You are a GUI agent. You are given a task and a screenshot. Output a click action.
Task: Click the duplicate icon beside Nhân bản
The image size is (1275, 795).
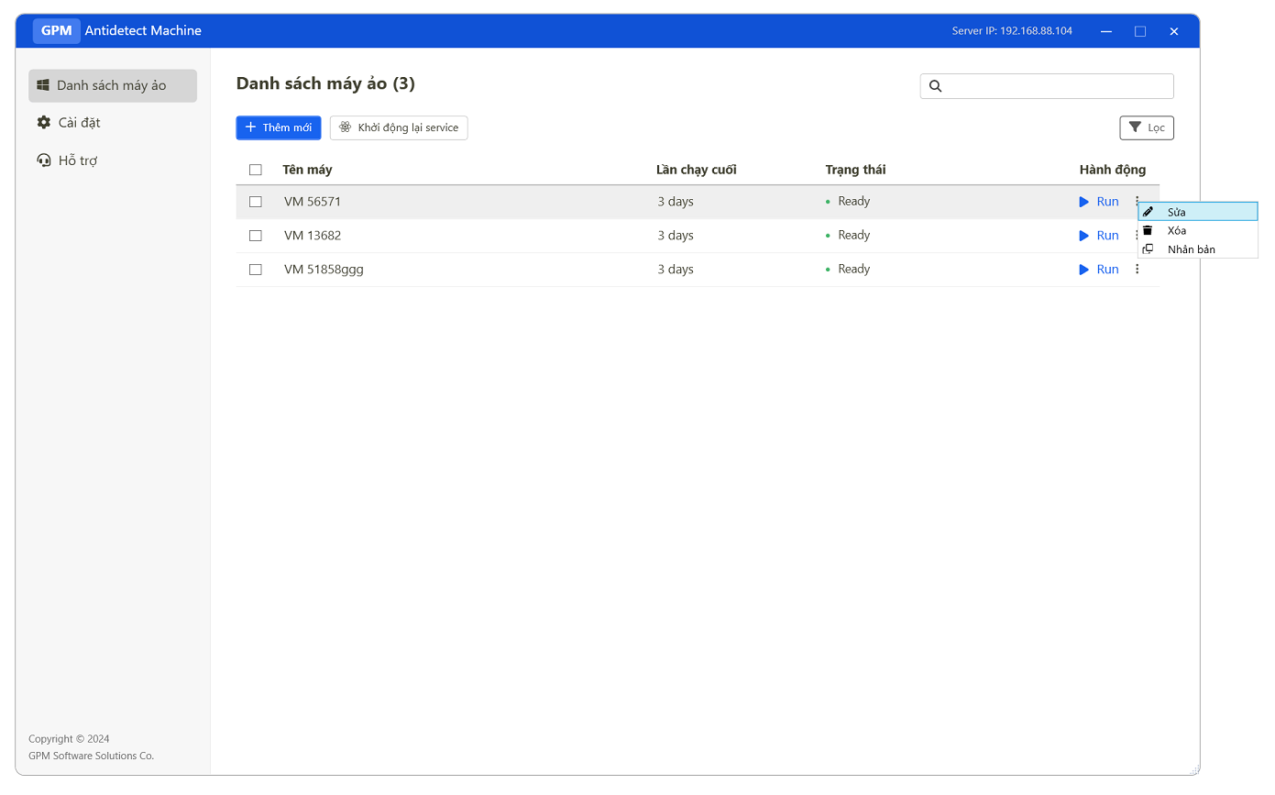pyautogui.click(x=1148, y=249)
